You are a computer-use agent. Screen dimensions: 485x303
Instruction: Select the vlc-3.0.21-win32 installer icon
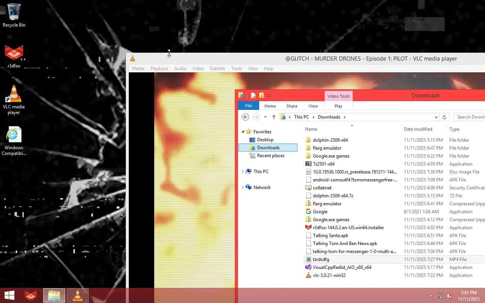(x=308, y=275)
